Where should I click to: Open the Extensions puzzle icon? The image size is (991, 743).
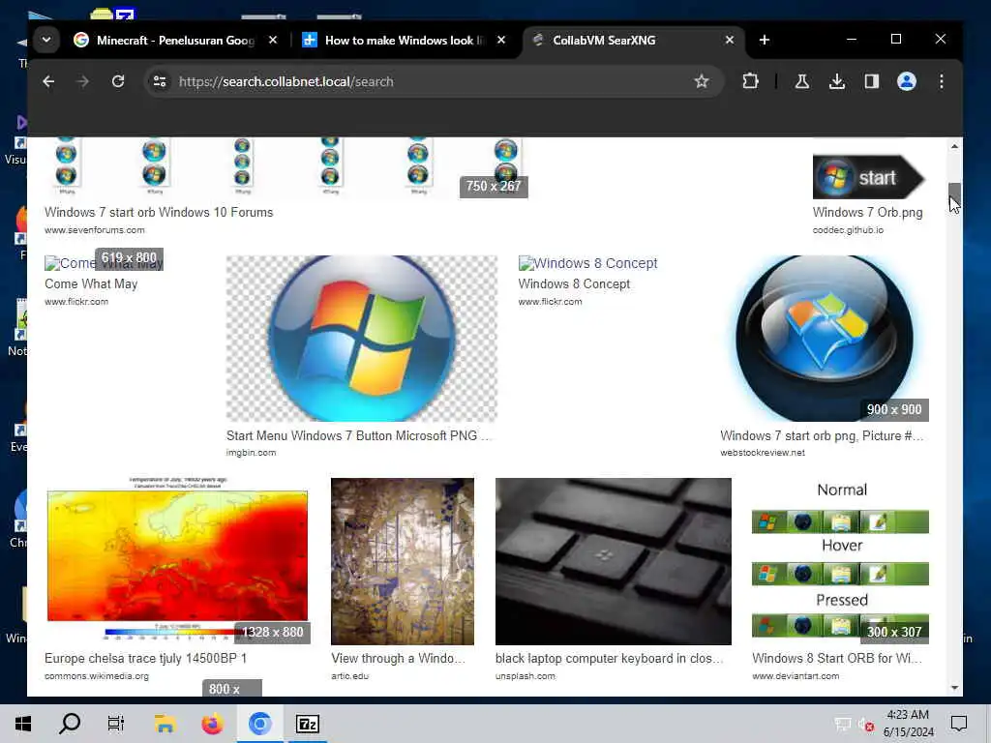tap(750, 81)
